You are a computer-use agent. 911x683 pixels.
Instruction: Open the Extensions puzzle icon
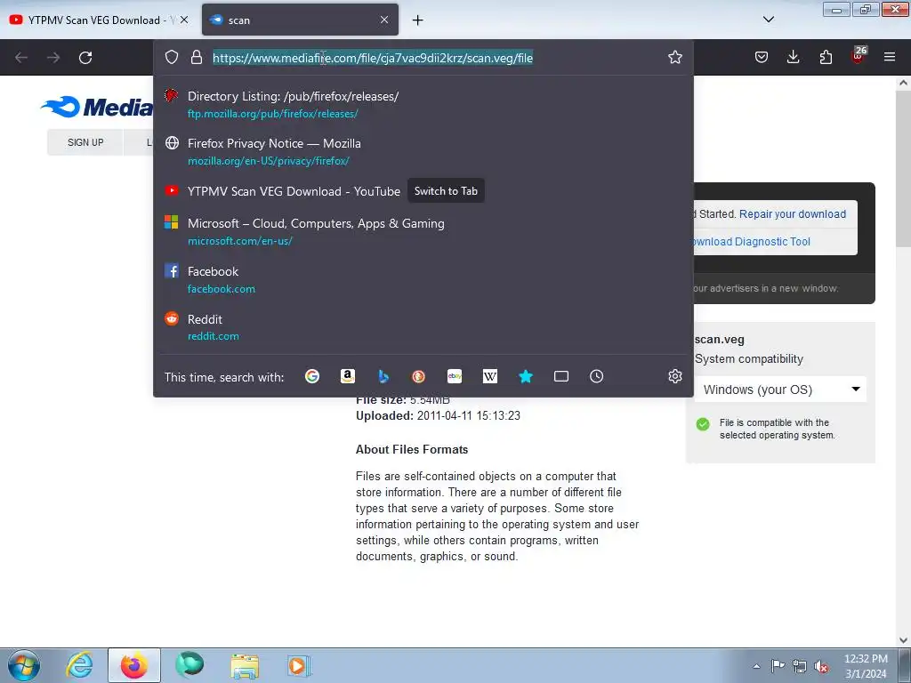(x=826, y=57)
